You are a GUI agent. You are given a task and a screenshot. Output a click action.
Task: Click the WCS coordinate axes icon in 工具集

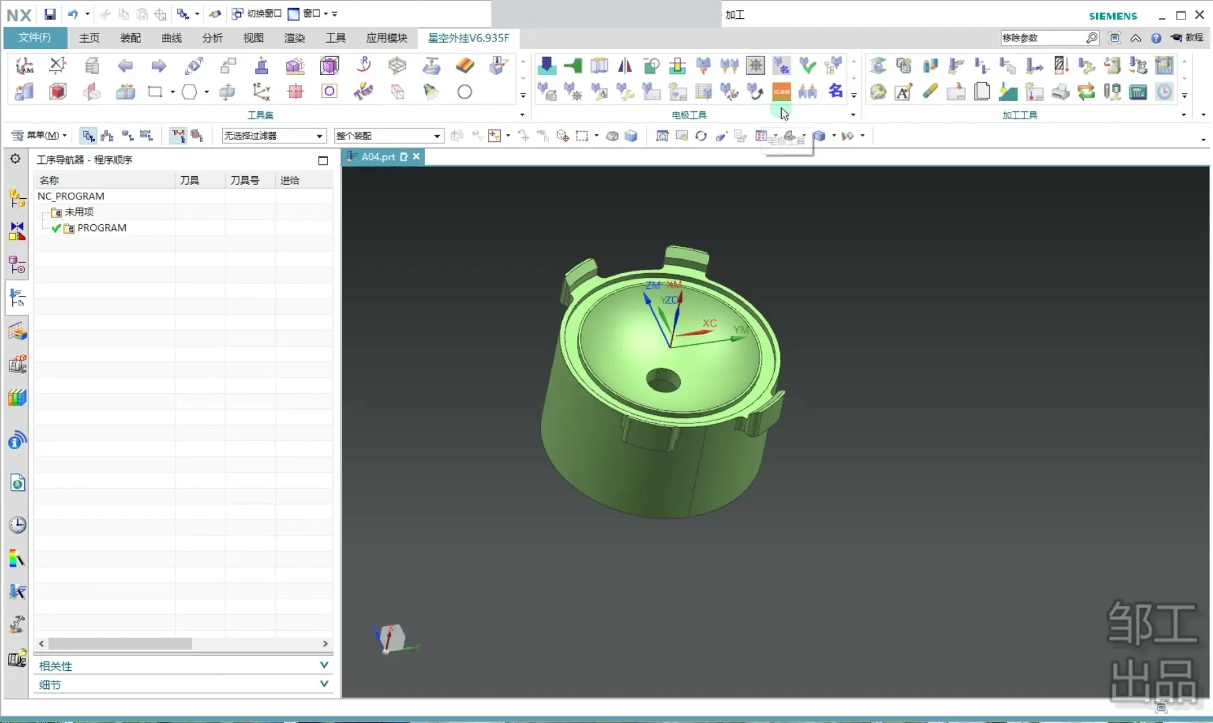pos(261,92)
